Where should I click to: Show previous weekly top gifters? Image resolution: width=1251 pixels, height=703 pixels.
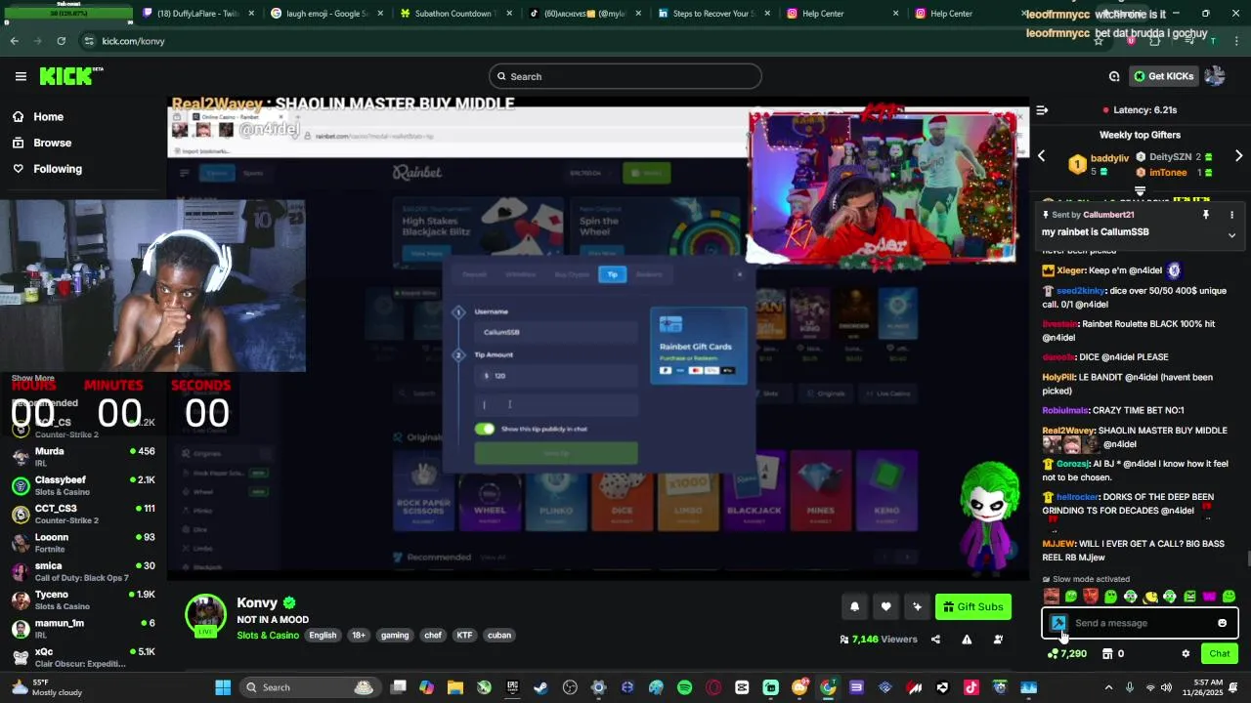[x=1041, y=156]
